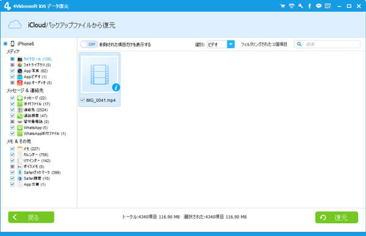
Task: Uncheck the WhatsApp (5) checkbox
Action: (x=12, y=127)
